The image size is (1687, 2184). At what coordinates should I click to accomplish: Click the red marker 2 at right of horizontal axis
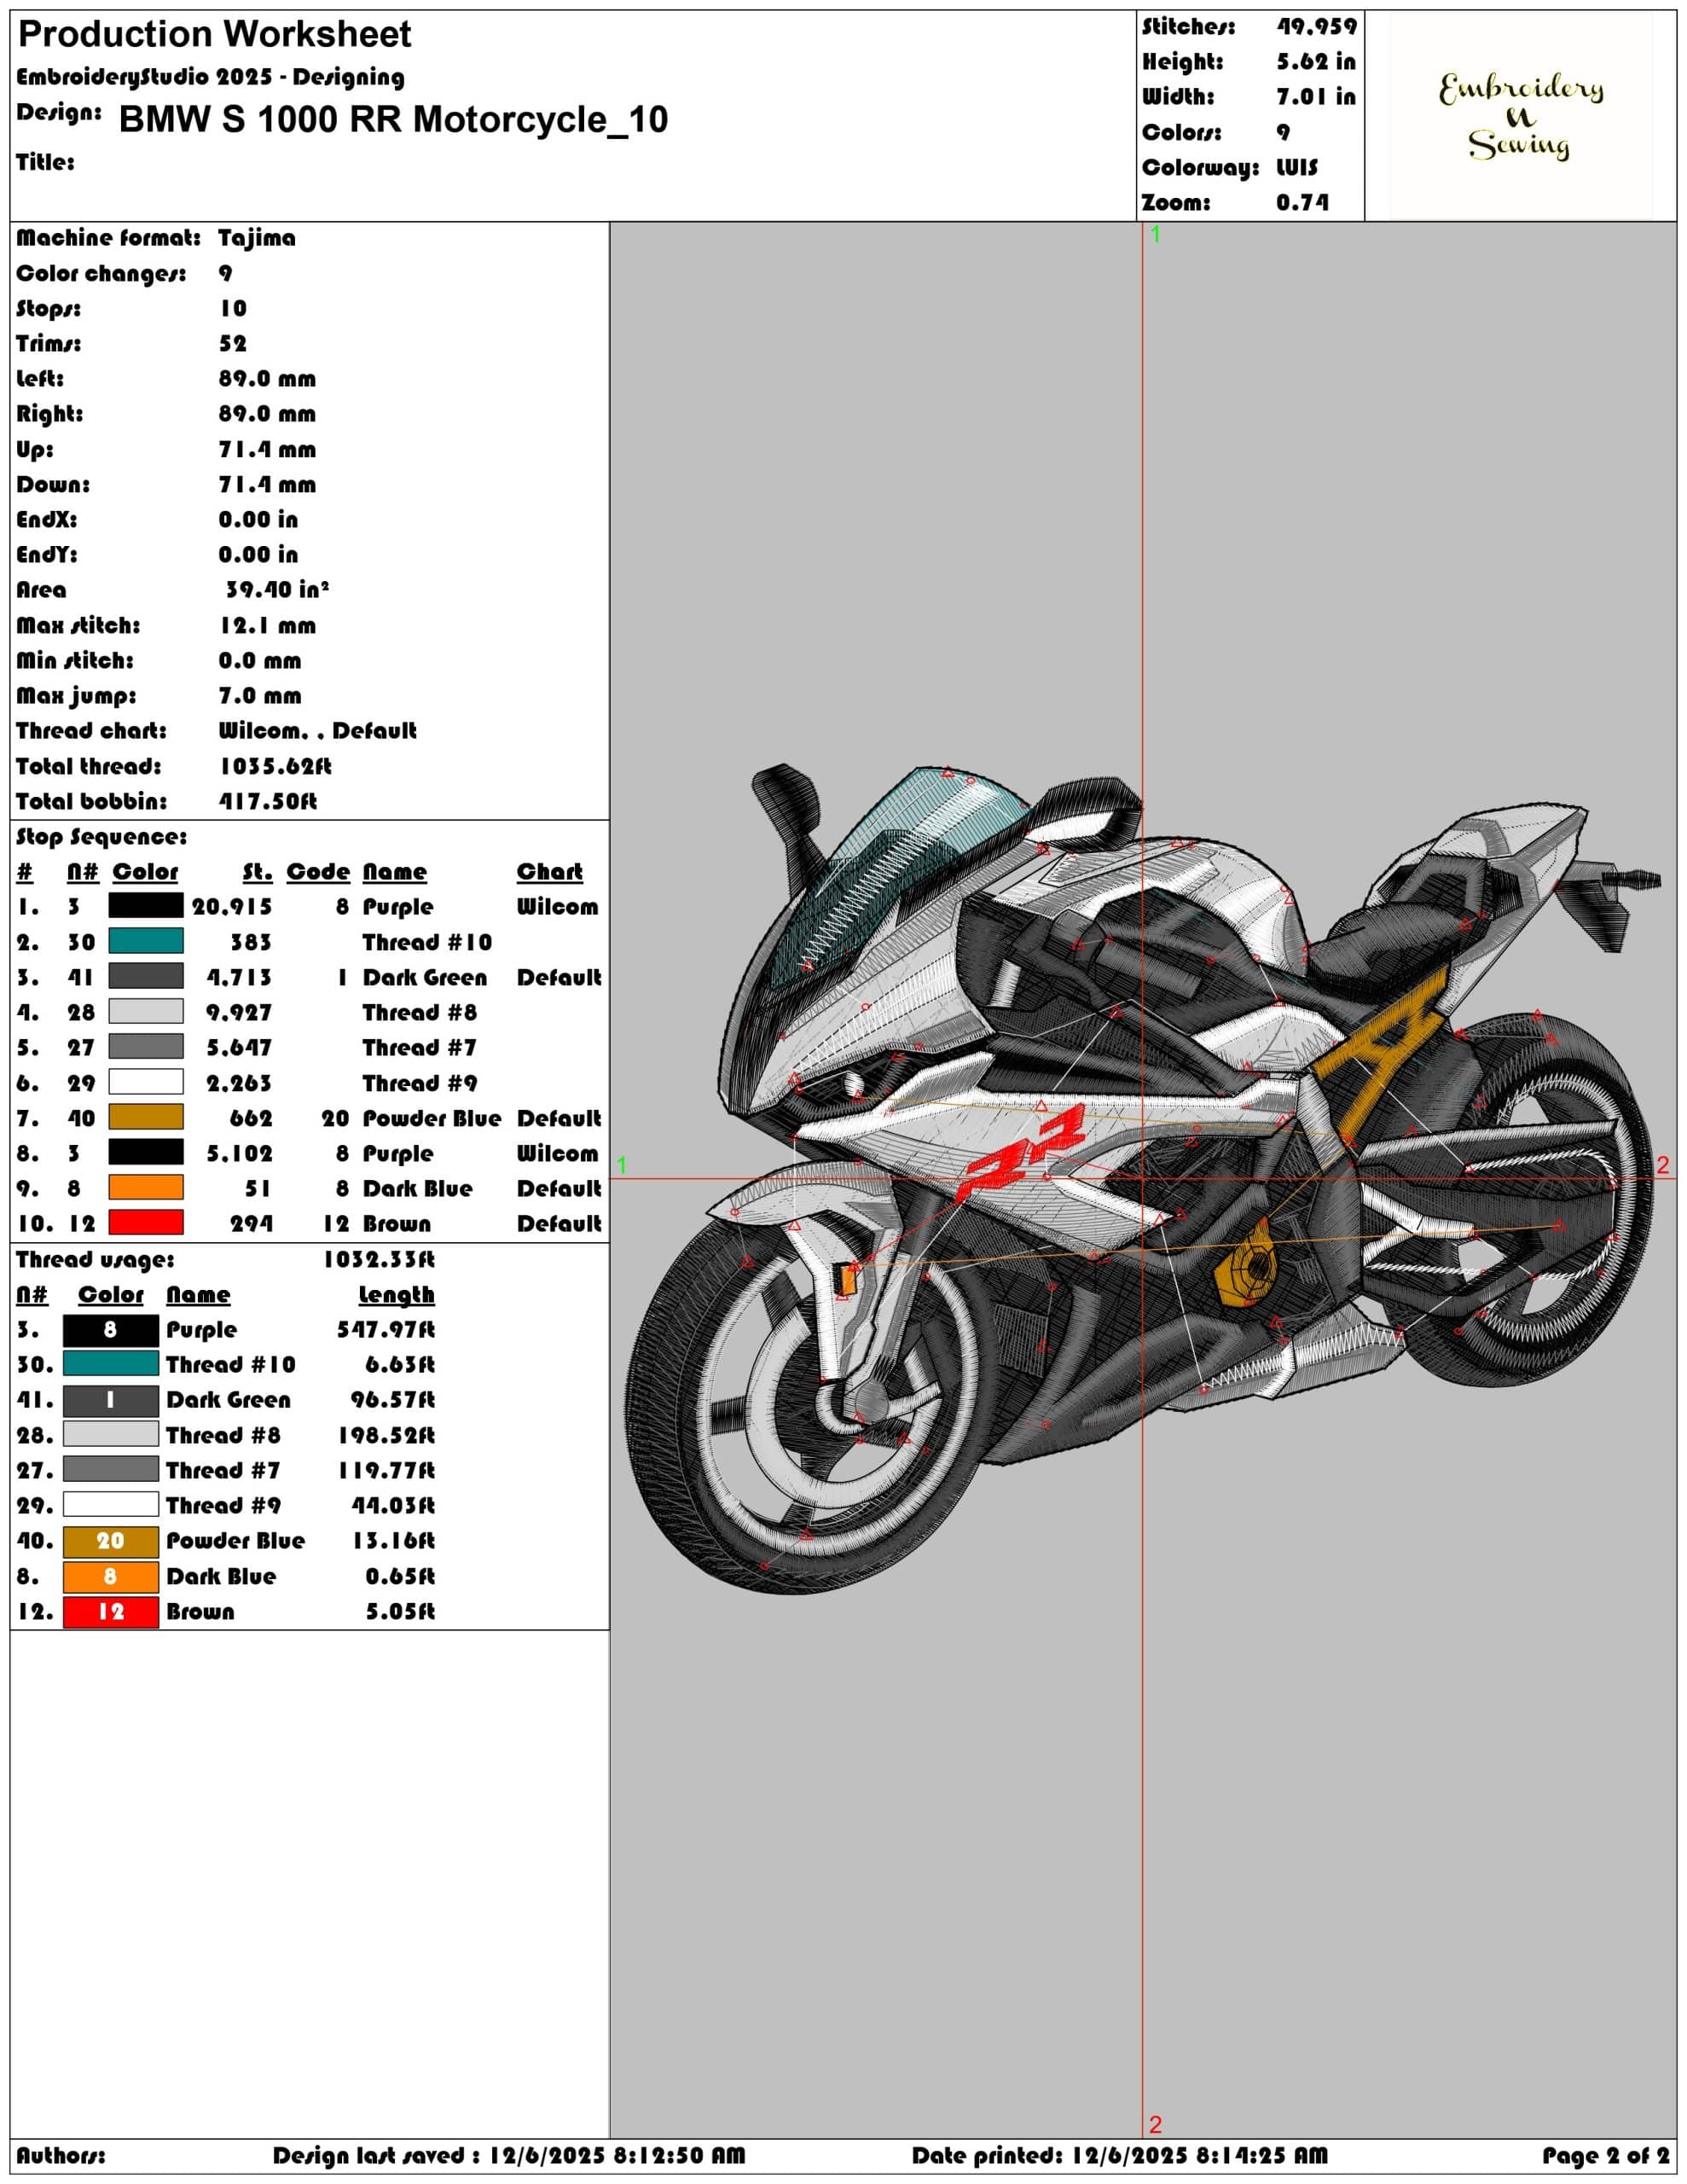coord(1663,1165)
